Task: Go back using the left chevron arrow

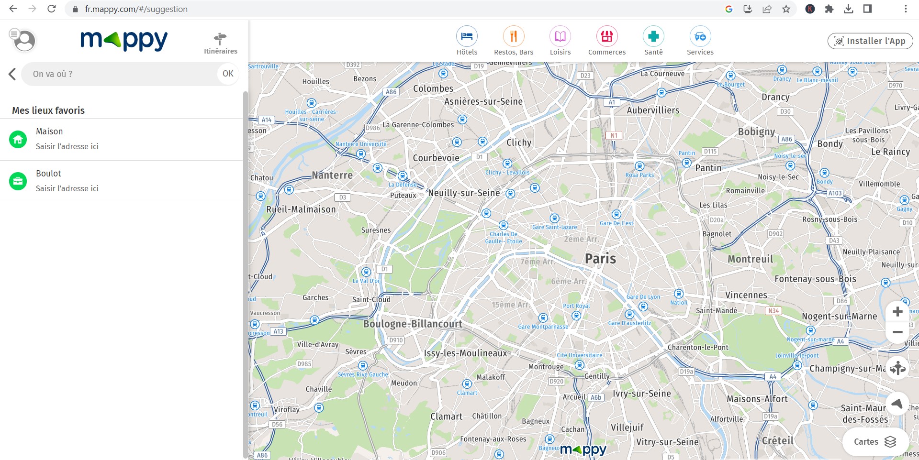Action: 12,74
